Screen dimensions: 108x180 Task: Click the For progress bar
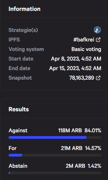(x=55, y=155)
